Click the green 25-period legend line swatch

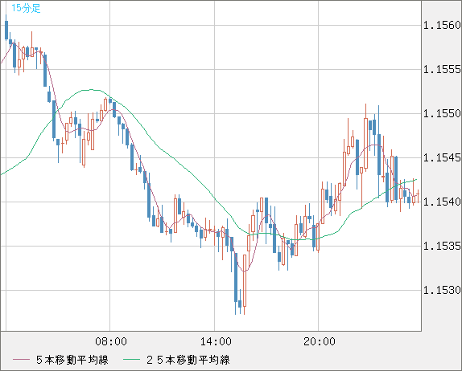[131, 360]
